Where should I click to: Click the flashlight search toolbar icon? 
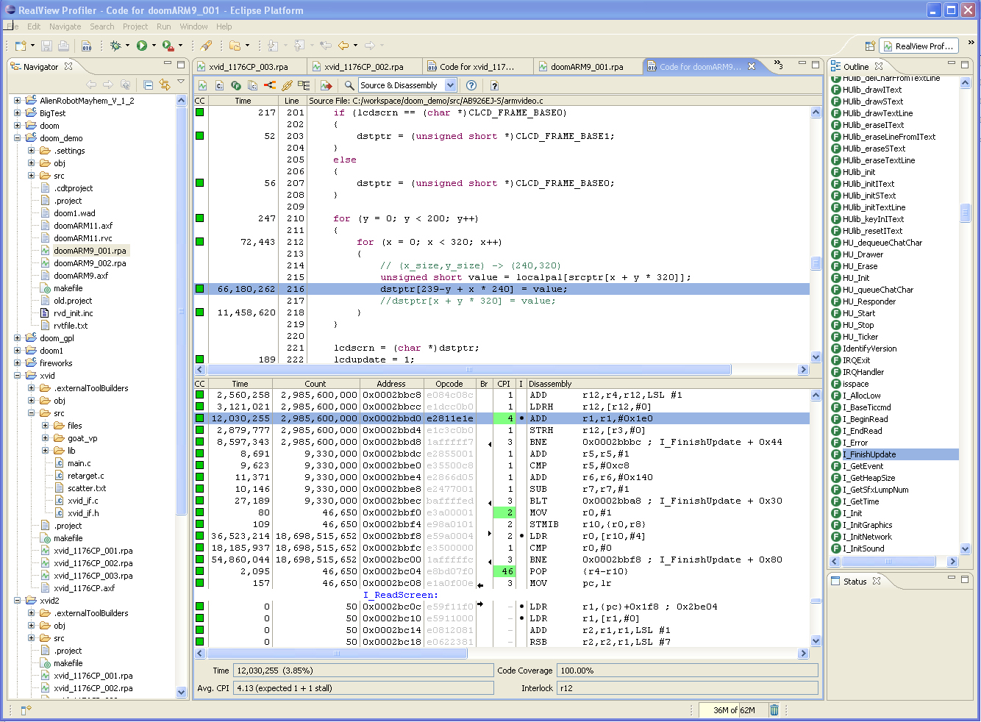tap(207, 46)
